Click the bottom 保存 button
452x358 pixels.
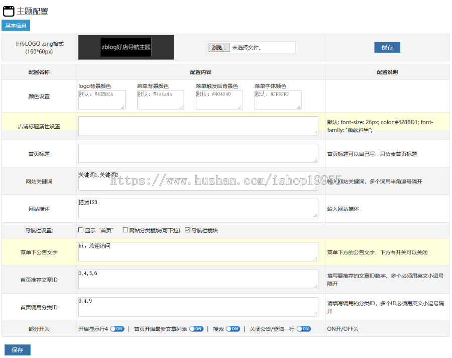coord(17,349)
